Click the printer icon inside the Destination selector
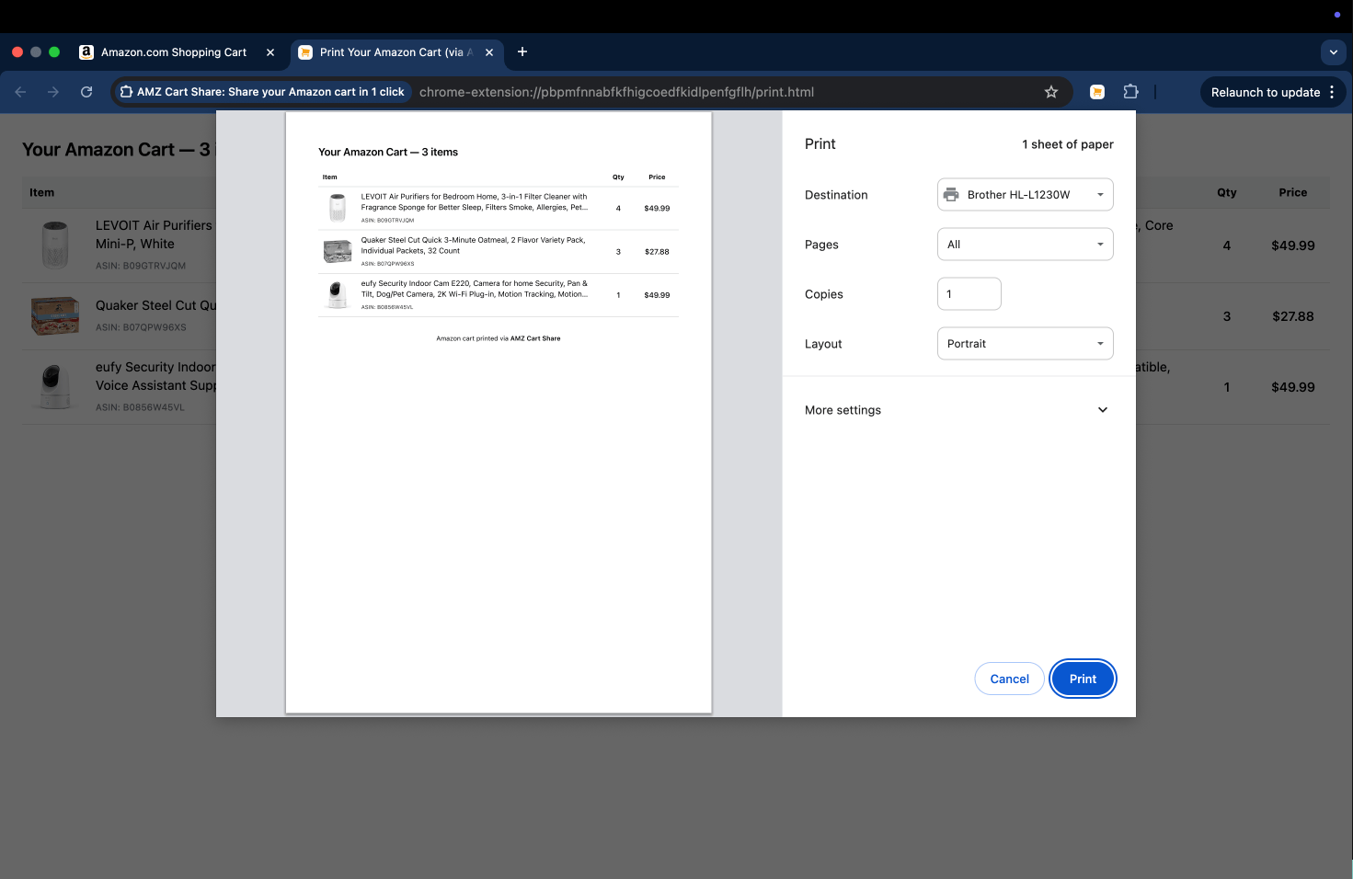Screen dimensions: 1353x879 click(951, 194)
